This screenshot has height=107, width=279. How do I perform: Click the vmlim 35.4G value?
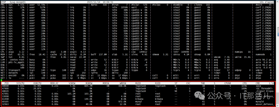(x=243, y=57)
